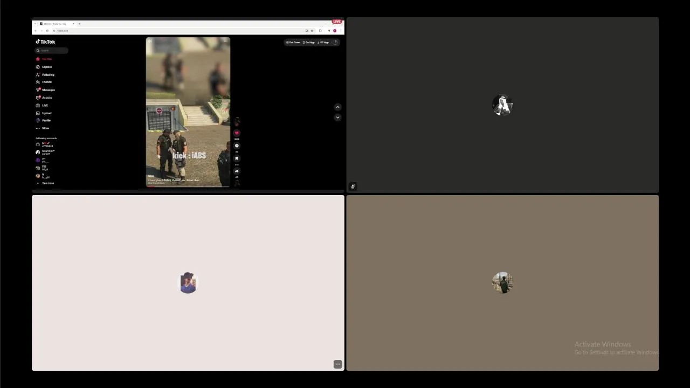The image size is (690, 388).
Task: Open Messages in TikTok sidebar
Action: click(45, 89)
